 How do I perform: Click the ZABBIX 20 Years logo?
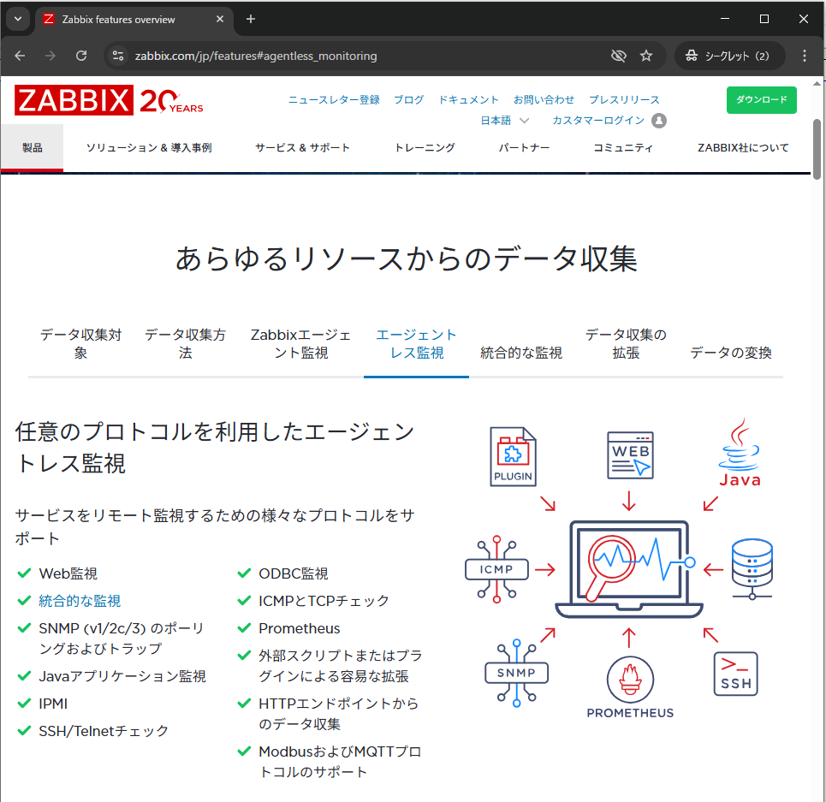pos(107,100)
